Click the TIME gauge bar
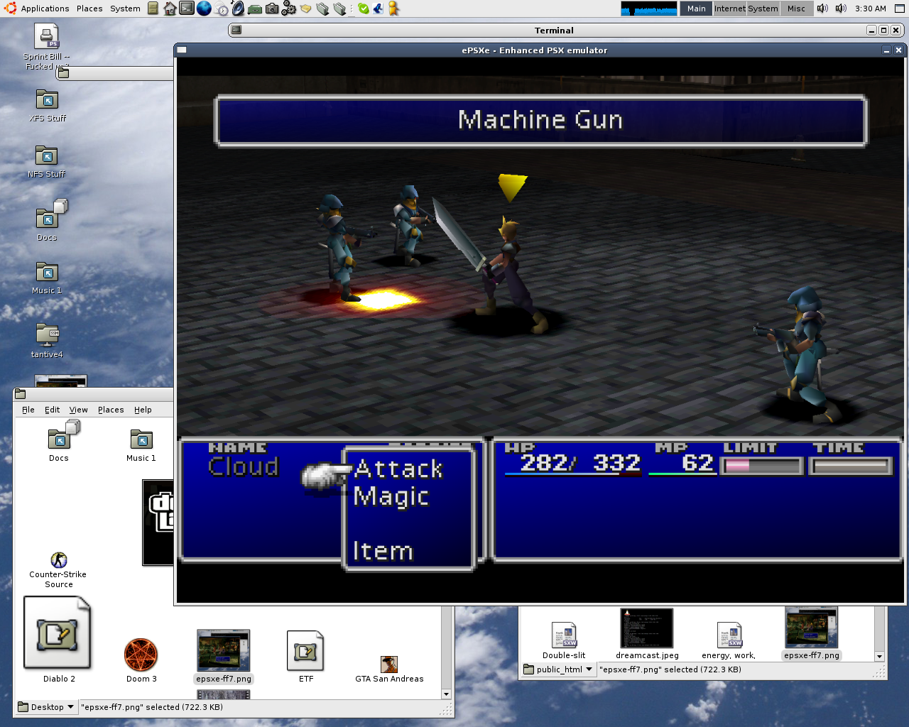Image resolution: width=909 pixels, height=727 pixels. [851, 466]
